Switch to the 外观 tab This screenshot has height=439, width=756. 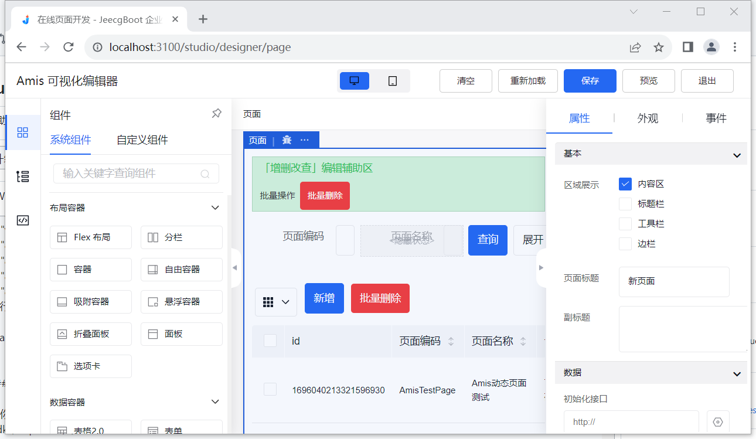coord(648,118)
